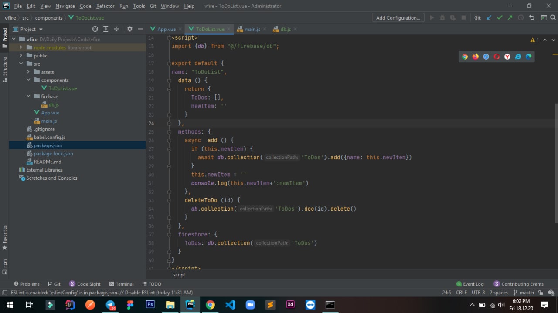The width and height of the screenshot is (558, 313).
Task: Open file in Firefox browser icon
Action: pyautogui.click(x=476, y=57)
